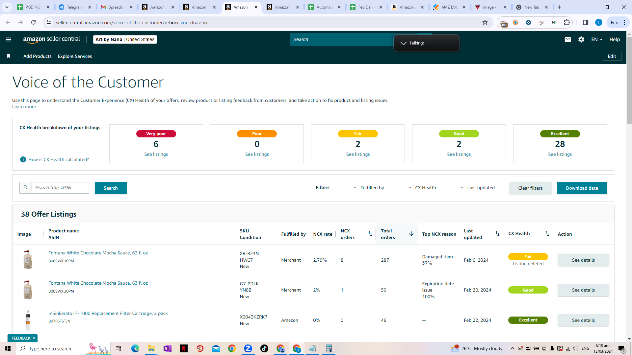Reload the page
Viewport: 632px width, 355px height.
pos(33,22)
